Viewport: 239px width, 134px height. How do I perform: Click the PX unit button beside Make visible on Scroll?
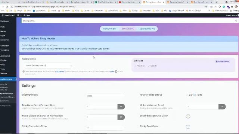pyautogui.click(x=222, y=107)
